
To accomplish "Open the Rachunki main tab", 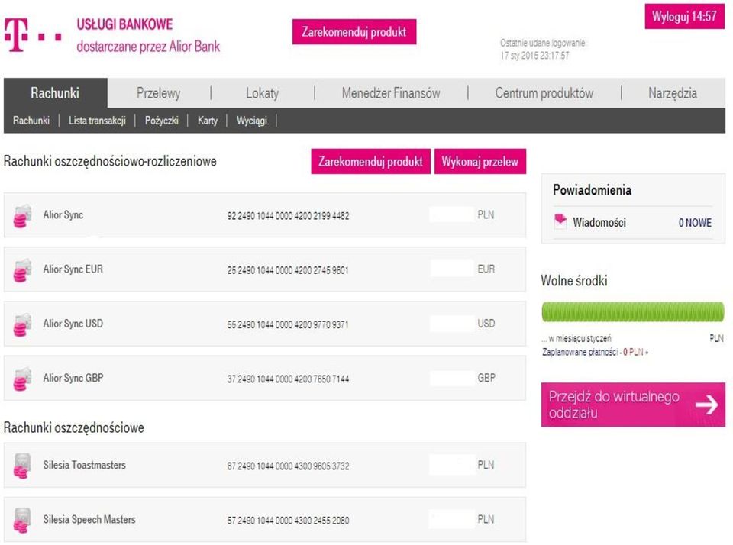I will [x=55, y=93].
